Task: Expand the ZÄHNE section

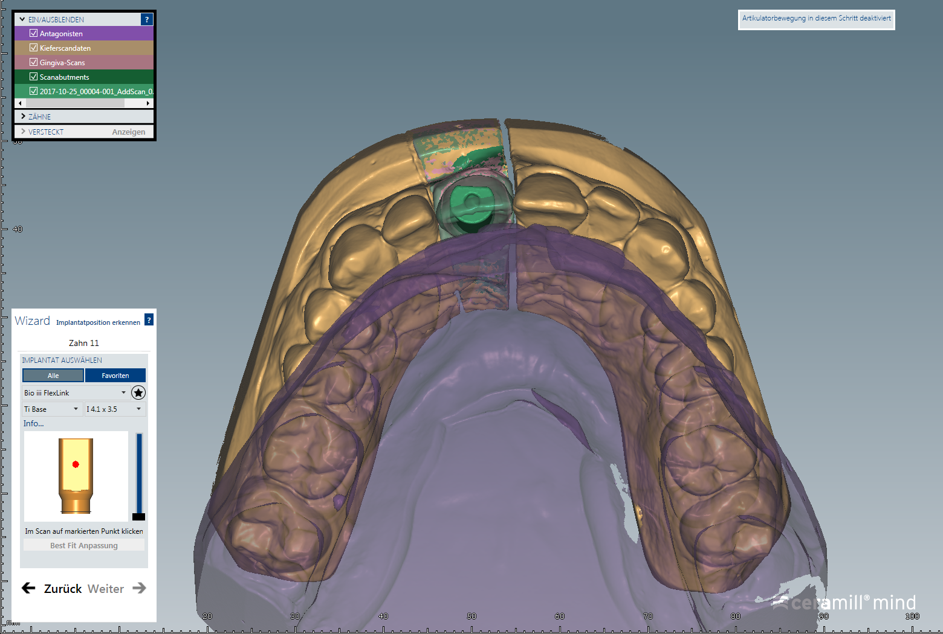Action: 23,117
